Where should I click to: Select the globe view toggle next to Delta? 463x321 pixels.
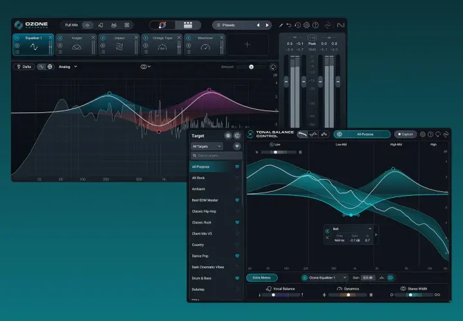50,67
